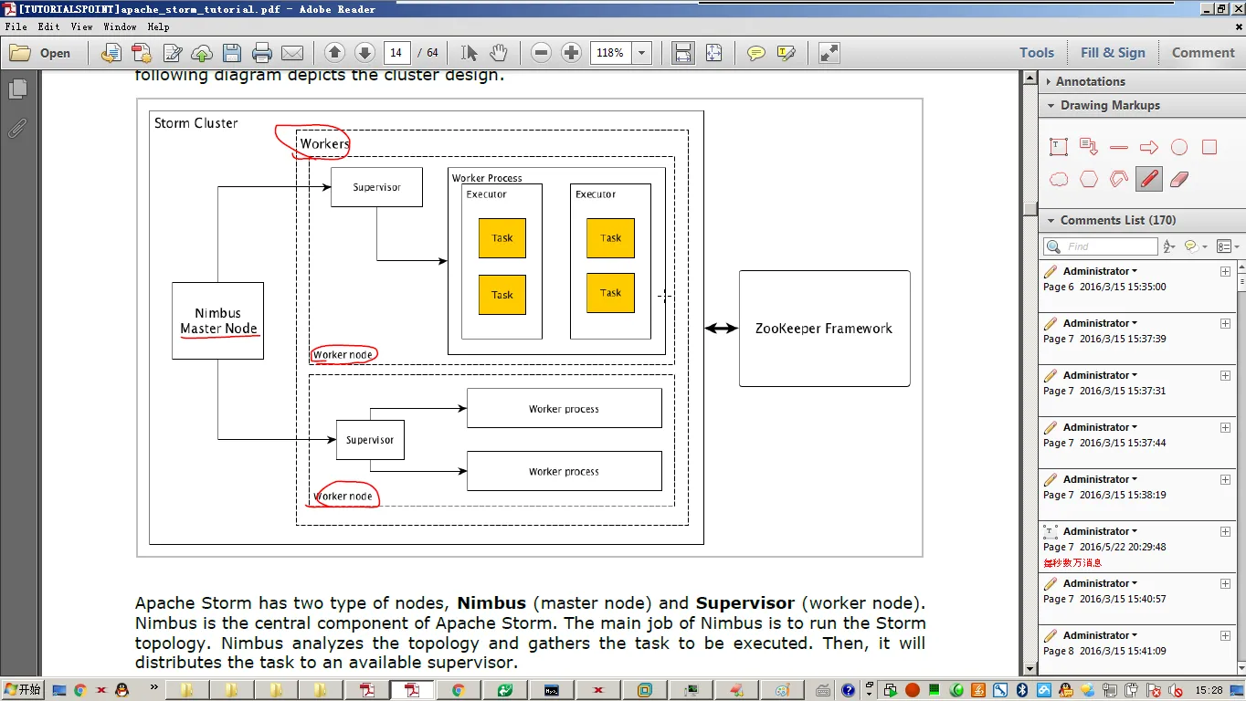Open the attachments paperclip panel icon

(17, 127)
